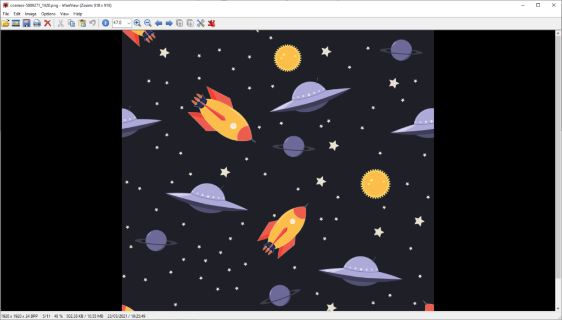Viewport: 562px width, 320px height.
Task: Open the Help menu
Action: [77, 14]
